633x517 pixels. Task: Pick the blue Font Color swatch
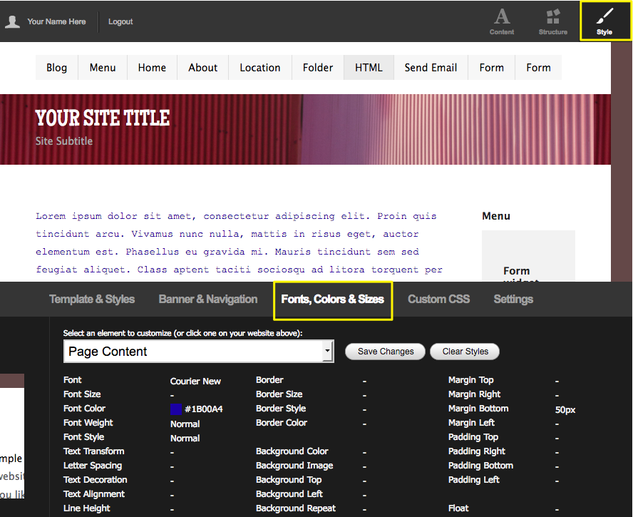(x=176, y=409)
